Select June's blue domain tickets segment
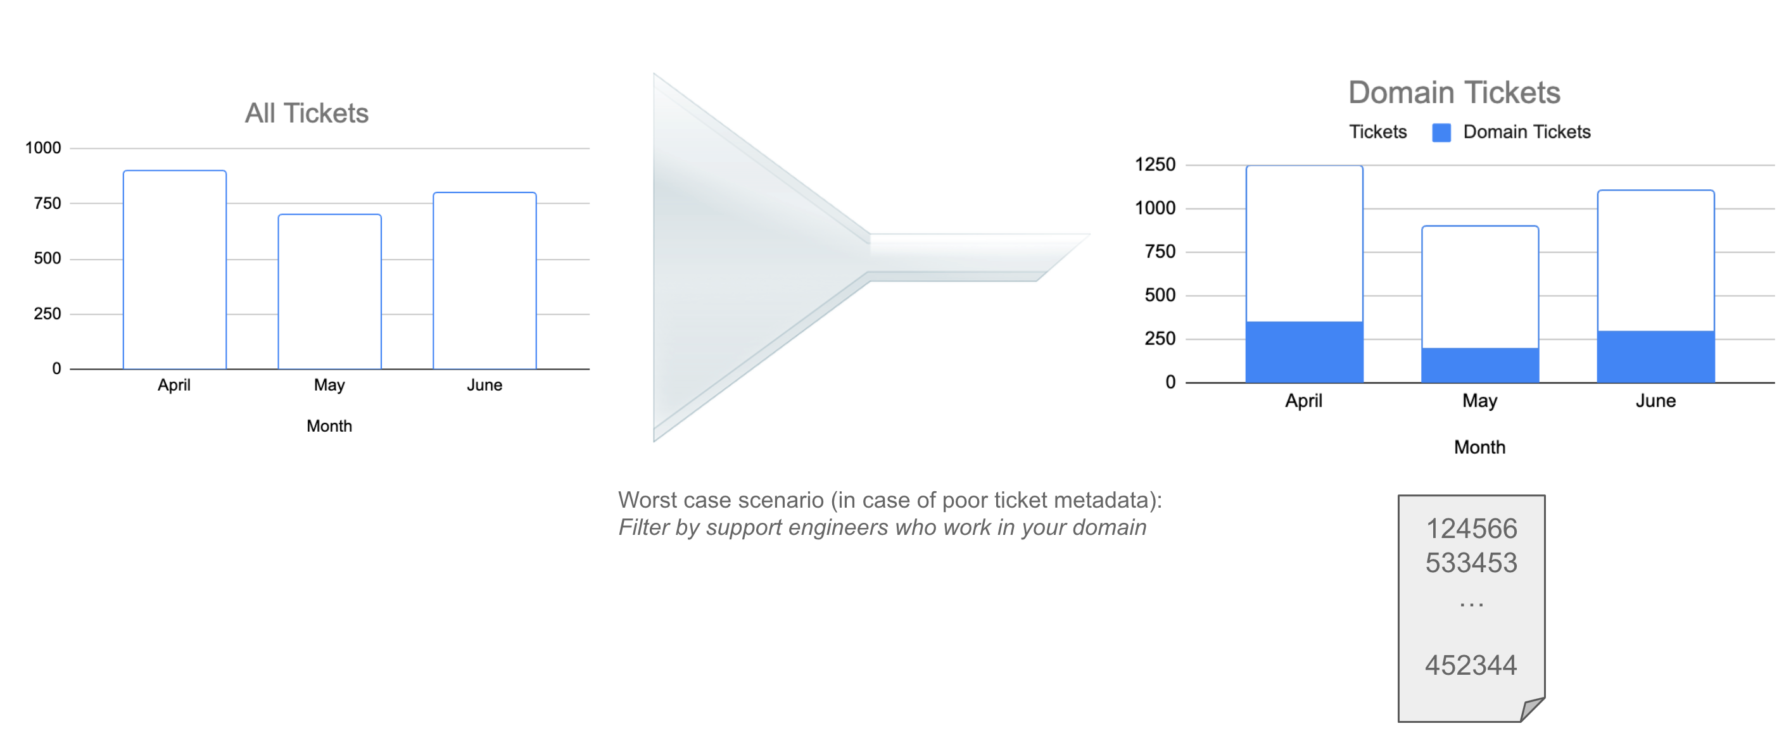 [x=1655, y=356]
